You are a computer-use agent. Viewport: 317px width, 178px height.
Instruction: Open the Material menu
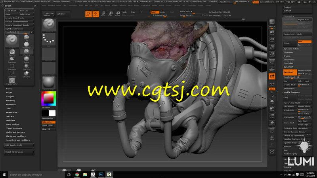(122, 6)
